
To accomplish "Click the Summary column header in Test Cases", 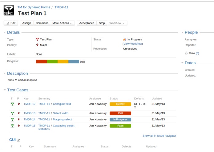I will pos(44,98).
